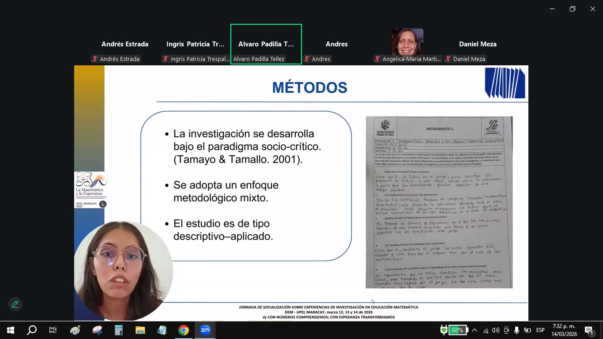The image size is (603, 339).
Task: Open the Snipping Tool taskbar icon
Action: [x=97, y=330]
